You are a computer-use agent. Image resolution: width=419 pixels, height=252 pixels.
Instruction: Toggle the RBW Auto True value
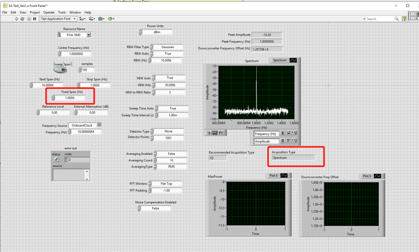tap(168, 53)
